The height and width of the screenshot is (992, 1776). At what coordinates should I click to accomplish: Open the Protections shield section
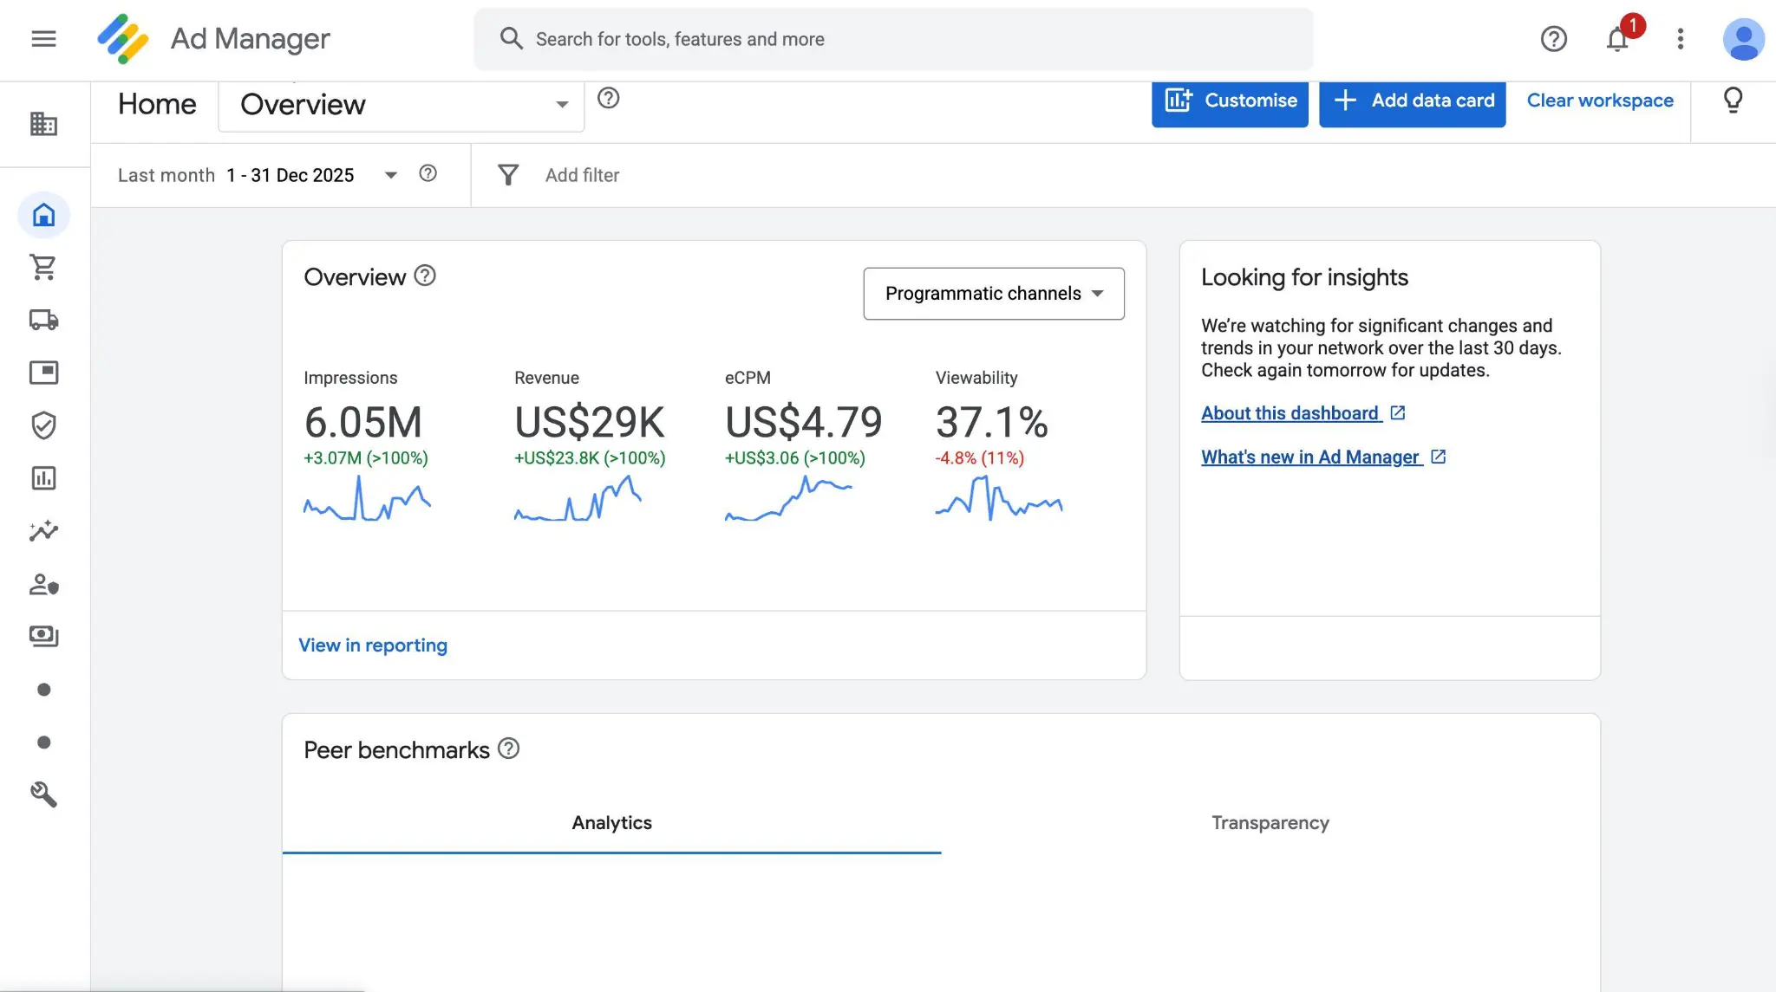tap(43, 425)
